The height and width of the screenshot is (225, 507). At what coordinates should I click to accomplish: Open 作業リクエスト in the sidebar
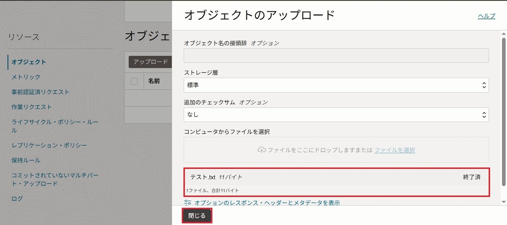[32, 107]
